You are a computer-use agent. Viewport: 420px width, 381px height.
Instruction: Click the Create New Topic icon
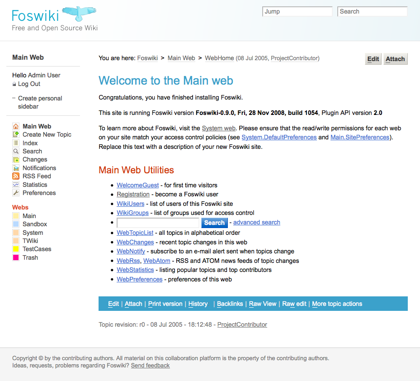point(16,134)
